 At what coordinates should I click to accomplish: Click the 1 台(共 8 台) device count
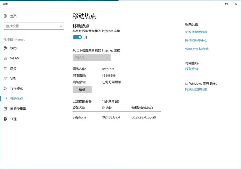point(110,101)
